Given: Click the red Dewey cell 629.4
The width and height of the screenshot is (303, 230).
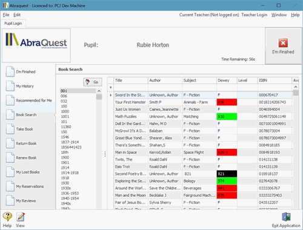Looking at the screenshot, I should [x=227, y=153].
